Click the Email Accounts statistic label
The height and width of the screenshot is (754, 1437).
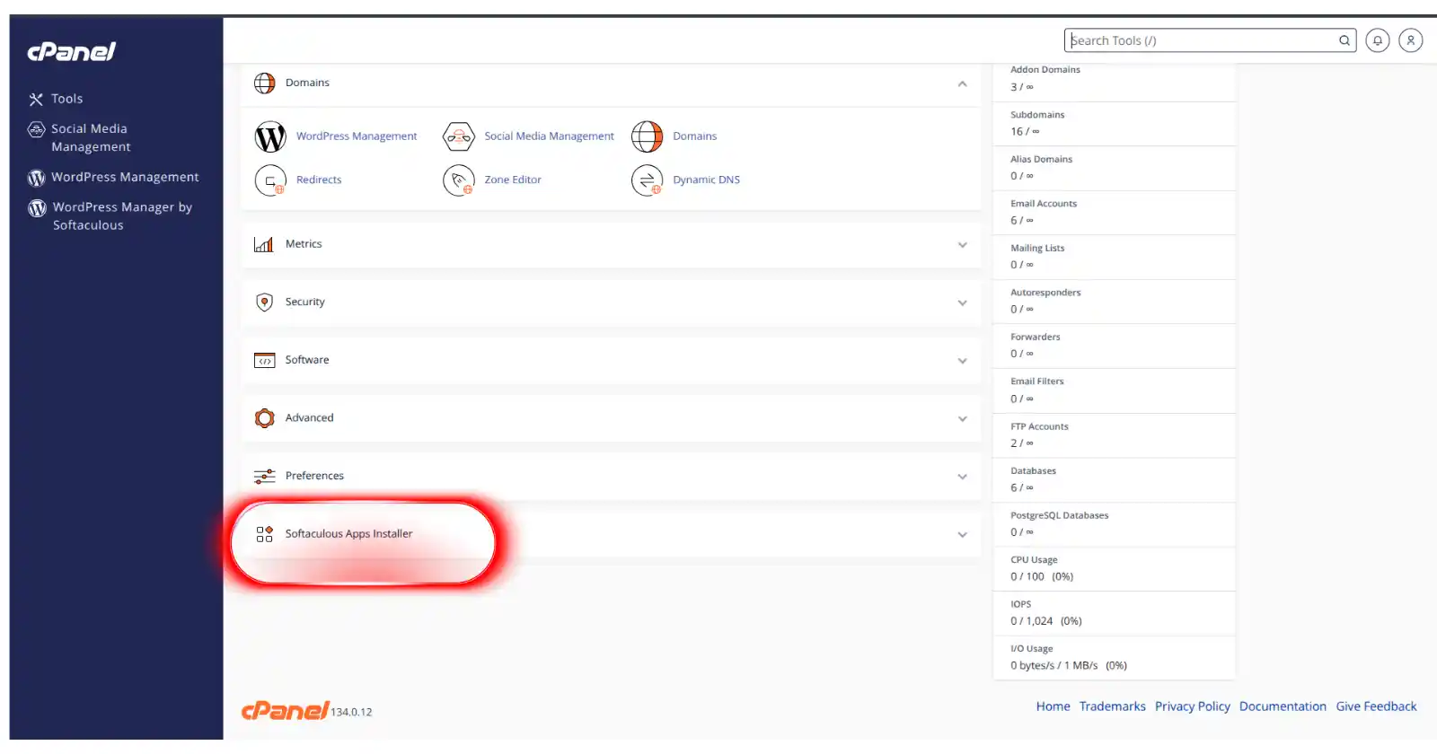tap(1044, 204)
